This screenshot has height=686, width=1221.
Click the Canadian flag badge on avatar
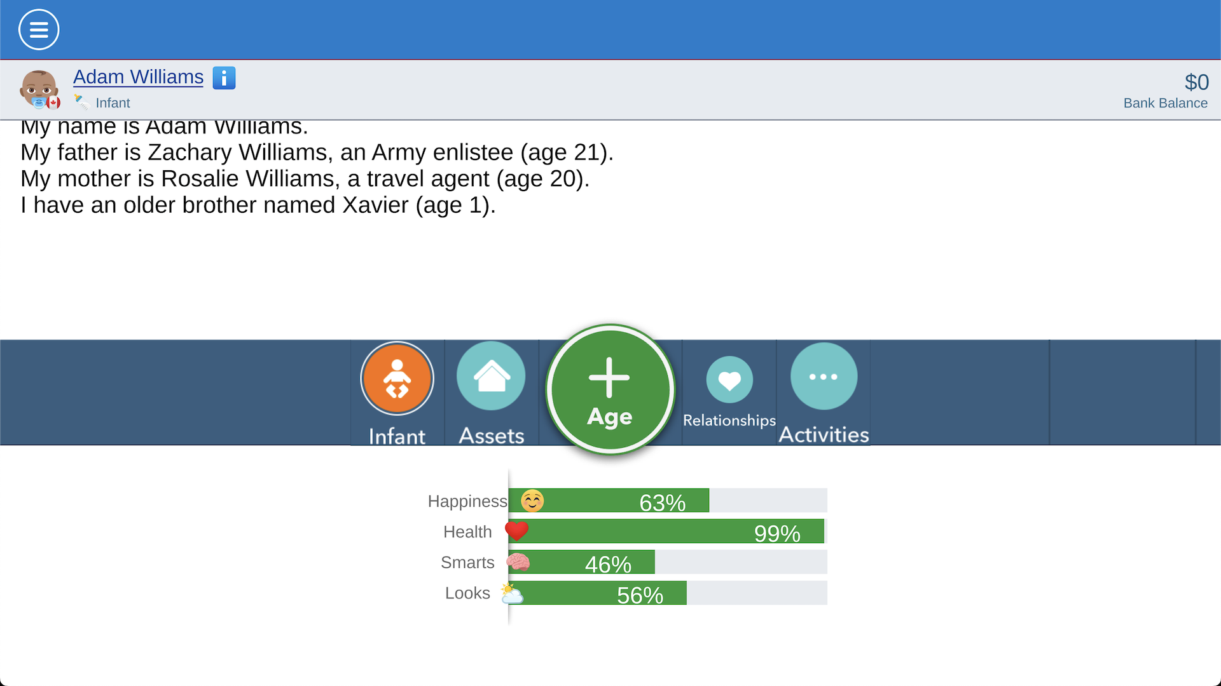click(x=53, y=102)
